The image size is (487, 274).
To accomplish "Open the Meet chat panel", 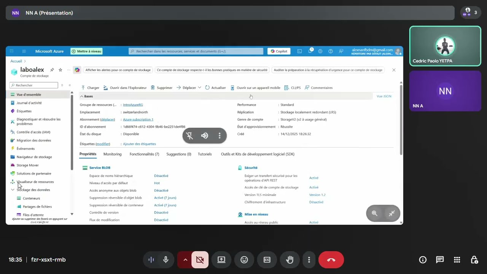I will pyautogui.click(x=440, y=260).
